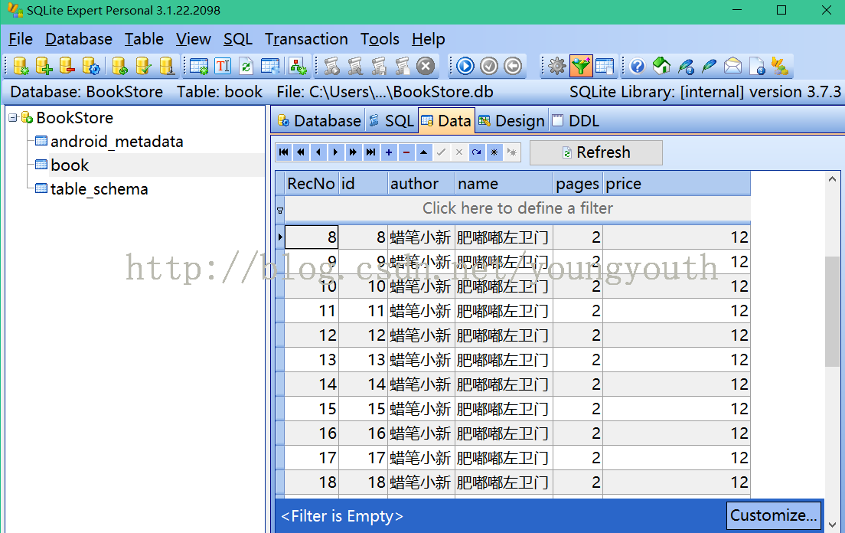
Task: Switch to the Design tab
Action: (511, 121)
